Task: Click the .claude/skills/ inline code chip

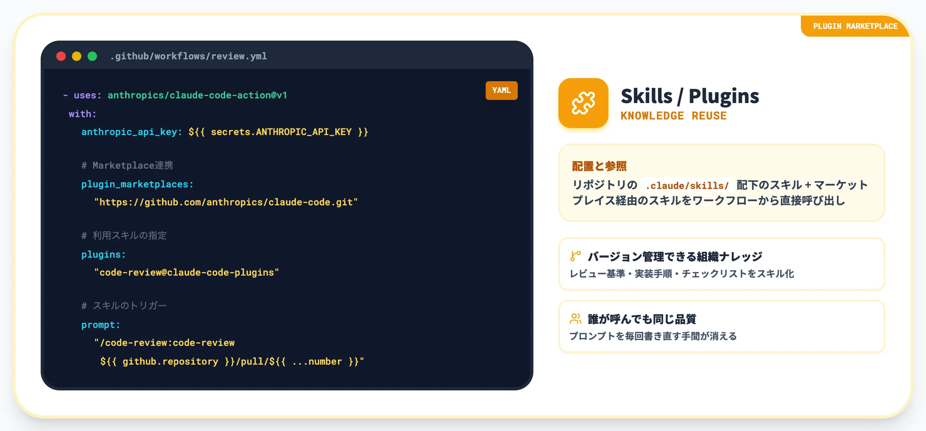Action: tap(687, 185)
